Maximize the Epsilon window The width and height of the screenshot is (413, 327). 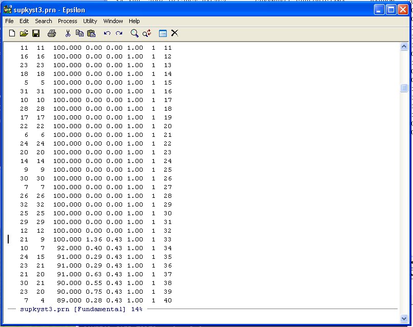coord(391,9)
